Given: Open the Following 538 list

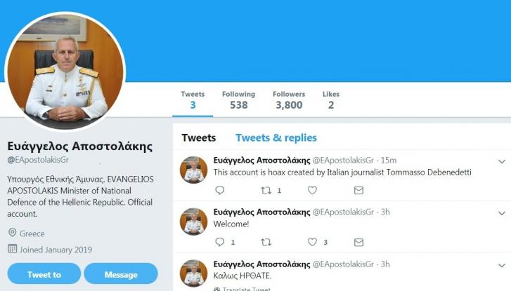Looking at the screenshot, I should (x=239, y=100).
